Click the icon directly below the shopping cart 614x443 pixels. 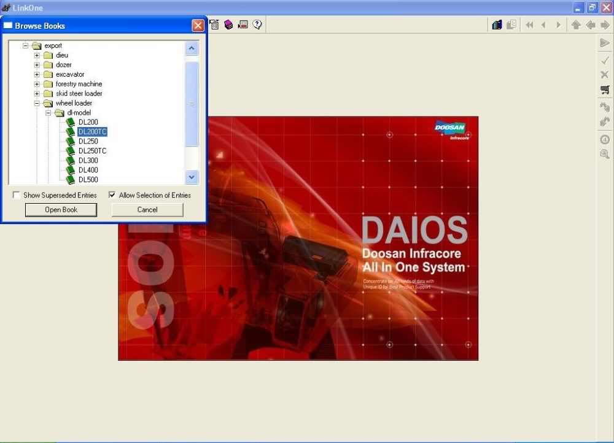(605, 106)
